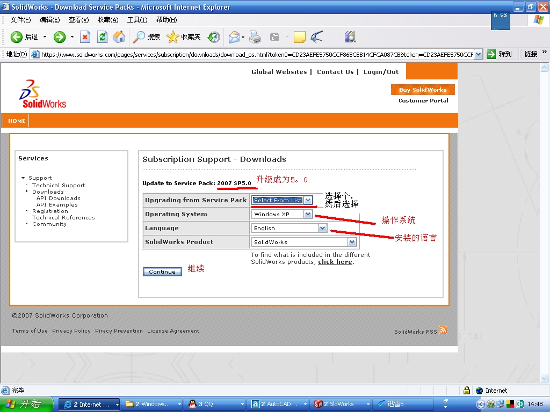Open the Customer Portal link

coord(423,100)
